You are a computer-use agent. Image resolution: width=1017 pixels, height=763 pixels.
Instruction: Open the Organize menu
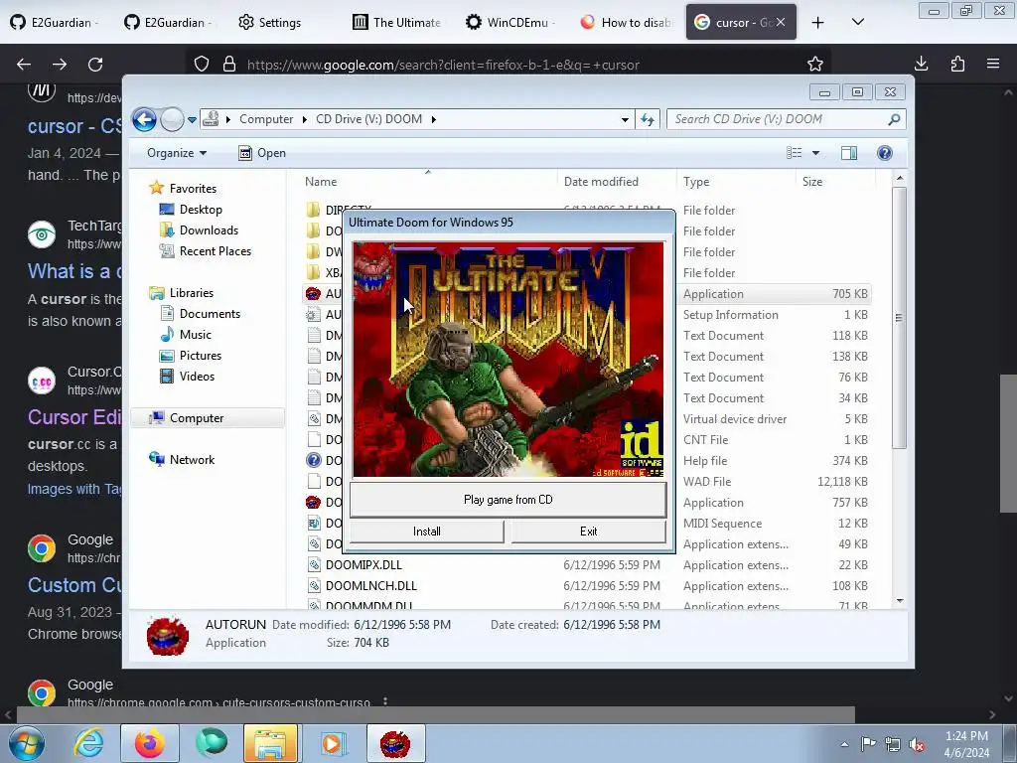(x=177, y=153)
